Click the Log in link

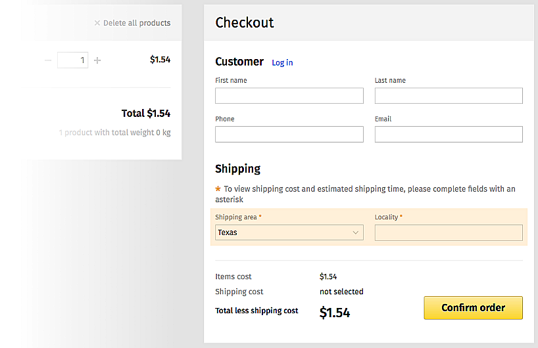tap(282, 62)
